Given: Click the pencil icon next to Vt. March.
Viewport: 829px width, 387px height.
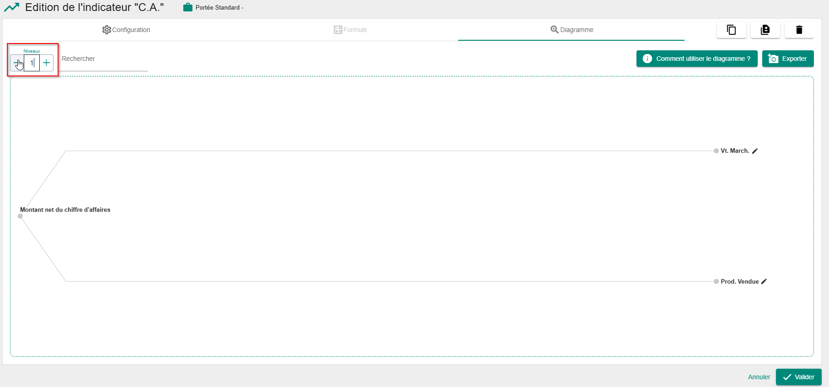Looking at the screenshot, I should tap(755, 151).
